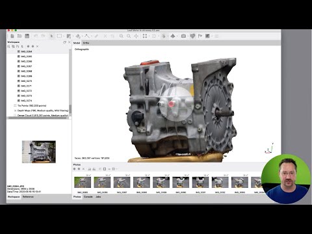Float the Workspace panel with the undock icon

64,42
